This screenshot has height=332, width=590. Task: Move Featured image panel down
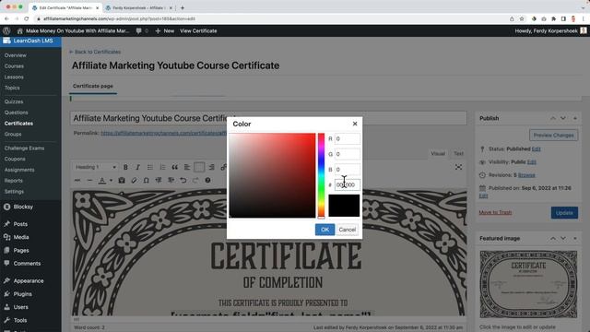(x=563, y=238)
